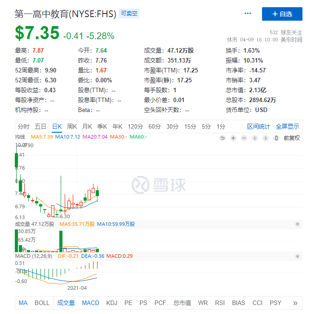Click the 6.30 low marker on chart
The width and height of the screenshot is (311, 314).
click(65, 216)
